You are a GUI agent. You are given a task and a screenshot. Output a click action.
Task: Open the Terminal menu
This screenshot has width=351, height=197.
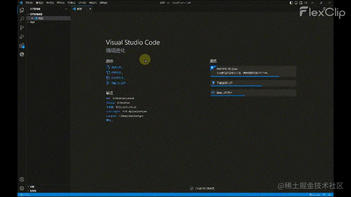click(x=93, y=3)
